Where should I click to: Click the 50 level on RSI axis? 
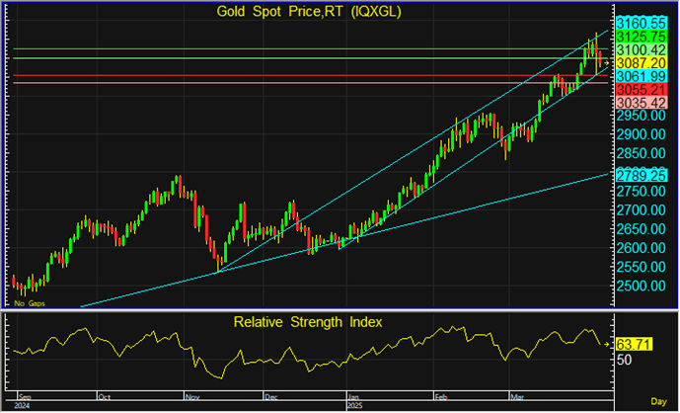[624, 362]
